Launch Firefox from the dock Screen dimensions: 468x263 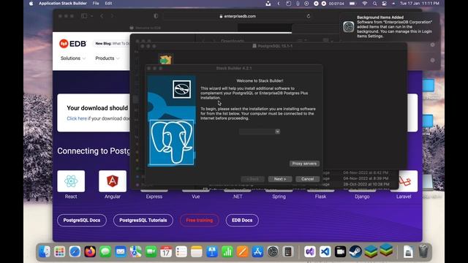[90, 252]
